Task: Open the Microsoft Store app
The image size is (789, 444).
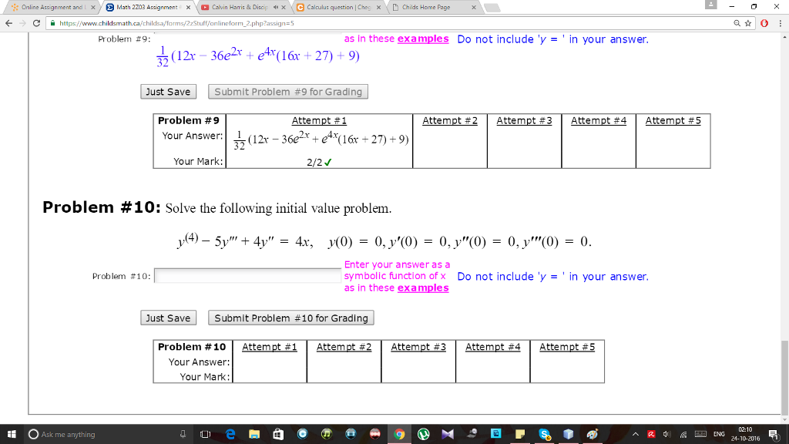Action: (280, 434)
